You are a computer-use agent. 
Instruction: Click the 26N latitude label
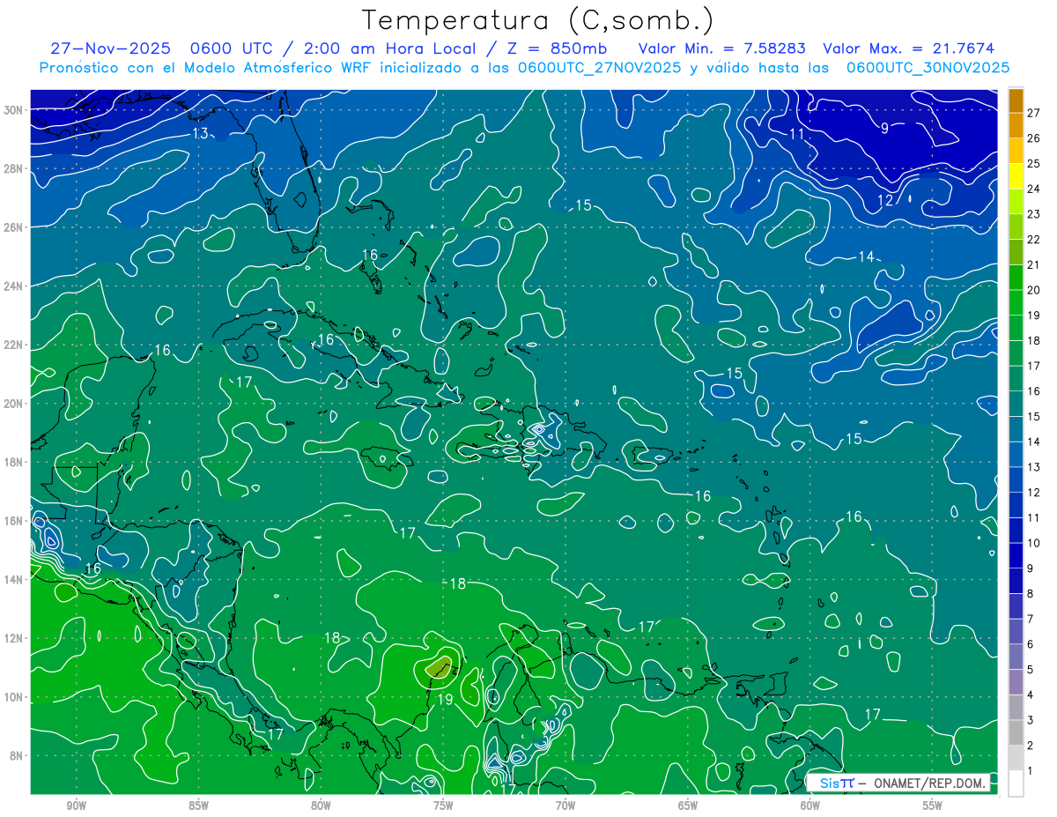[14, 227]
